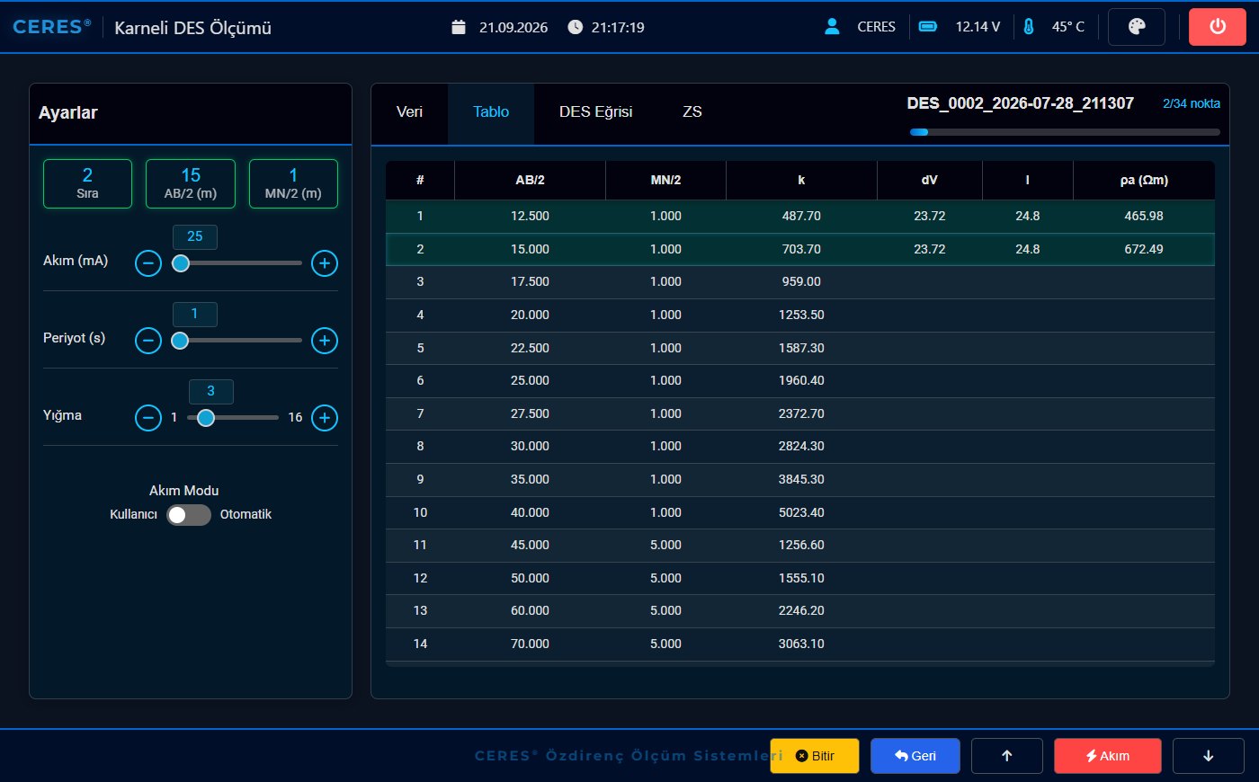
Task: Select the ρa value 672.49 in row 2
Action: coord(1144,250)
